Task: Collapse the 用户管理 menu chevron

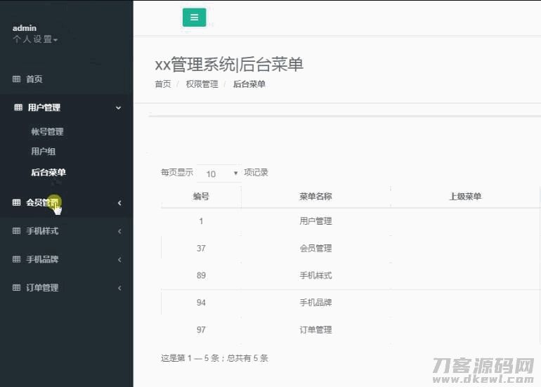Action: (x=118, y=107)
